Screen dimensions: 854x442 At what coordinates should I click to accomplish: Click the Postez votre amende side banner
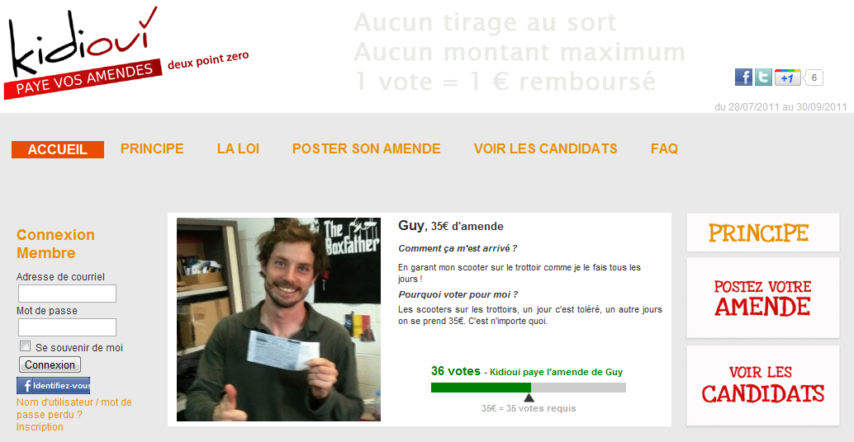(762, 298)
